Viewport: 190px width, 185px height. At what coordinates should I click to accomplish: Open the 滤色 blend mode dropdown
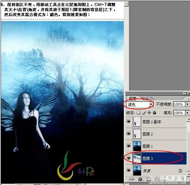[x=151, y=104]
